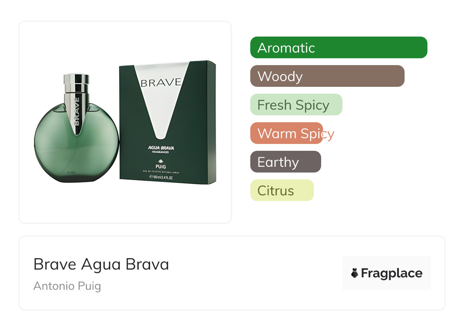464x329 pixels.
Task: Pick the orange Warm Spicy accord bar
Action: [x=286, y=133]
